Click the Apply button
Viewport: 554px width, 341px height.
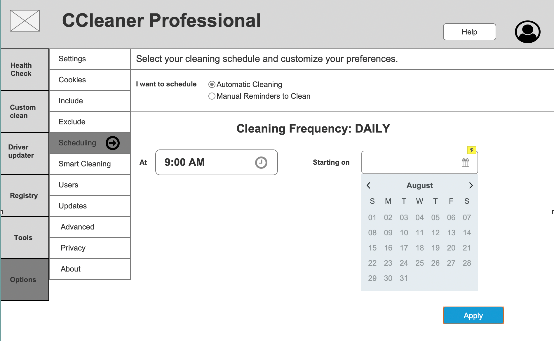pyautogui.click(x=473, y=315)
